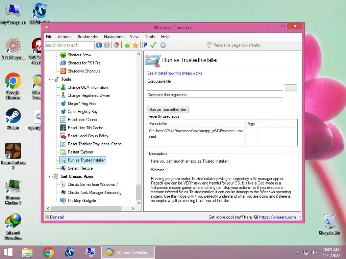
Task: Collapse the Tools tree category
Action: tap(49, 79)
